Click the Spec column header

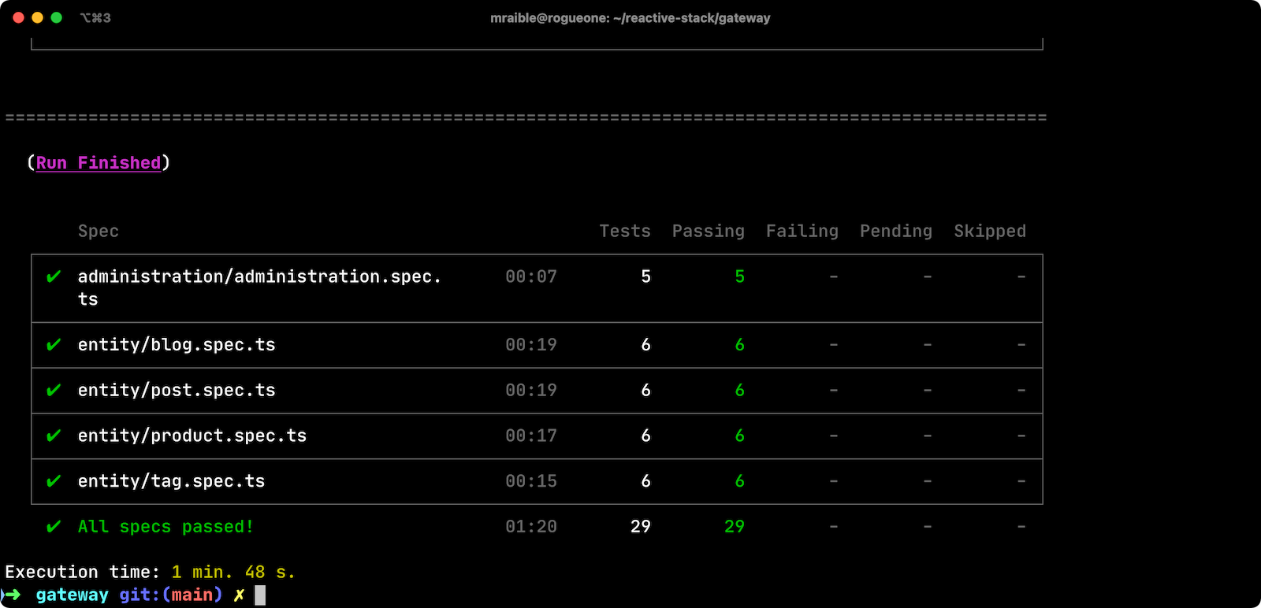pyautogui.click(x=99, y=232)
